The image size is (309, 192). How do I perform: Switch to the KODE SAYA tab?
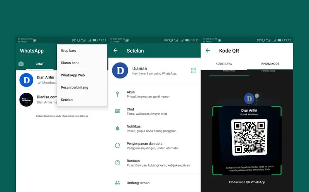(224, 64)
